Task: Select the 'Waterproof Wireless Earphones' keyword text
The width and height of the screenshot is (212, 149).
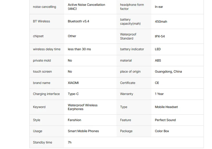Action: point(82,107)
